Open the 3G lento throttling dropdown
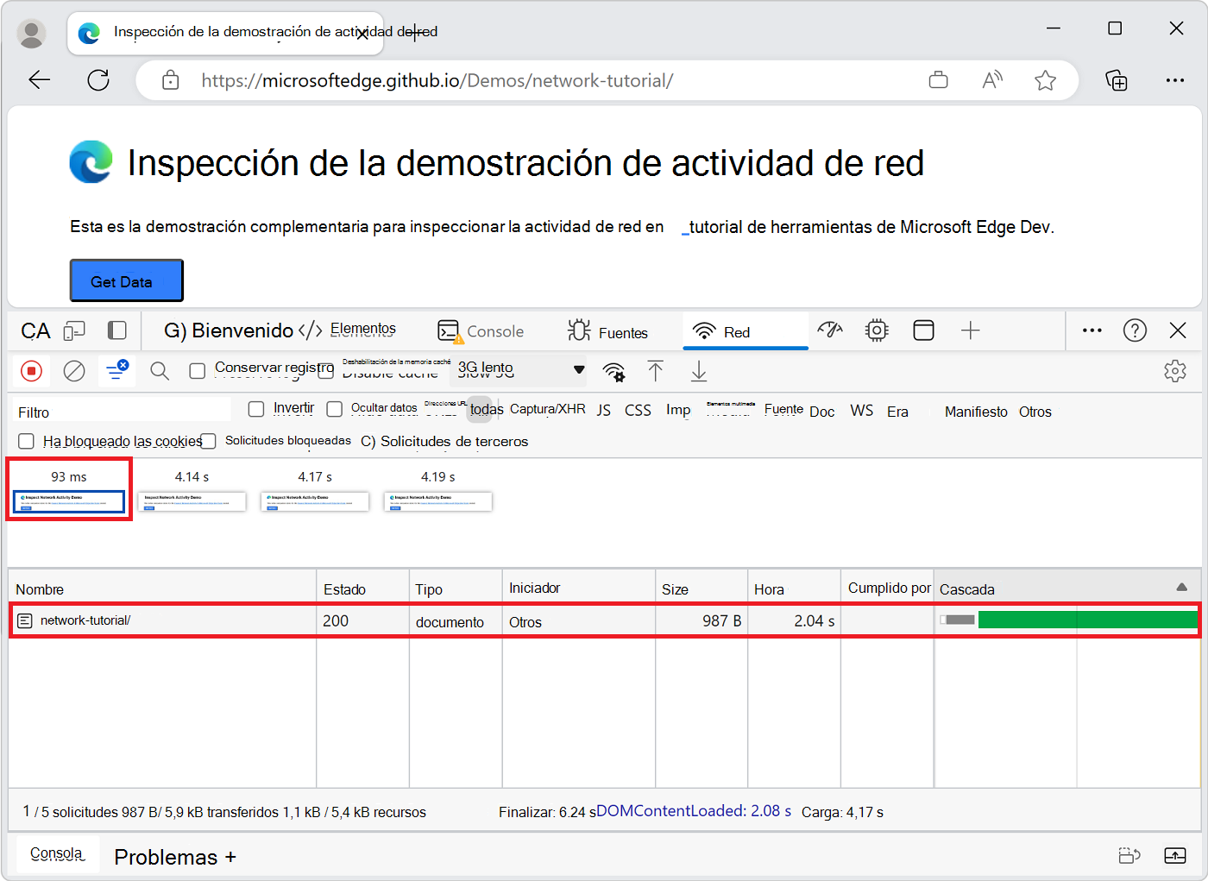Image resolution: width=1208 pixels, height=881 pixels. tap(518, 370)
